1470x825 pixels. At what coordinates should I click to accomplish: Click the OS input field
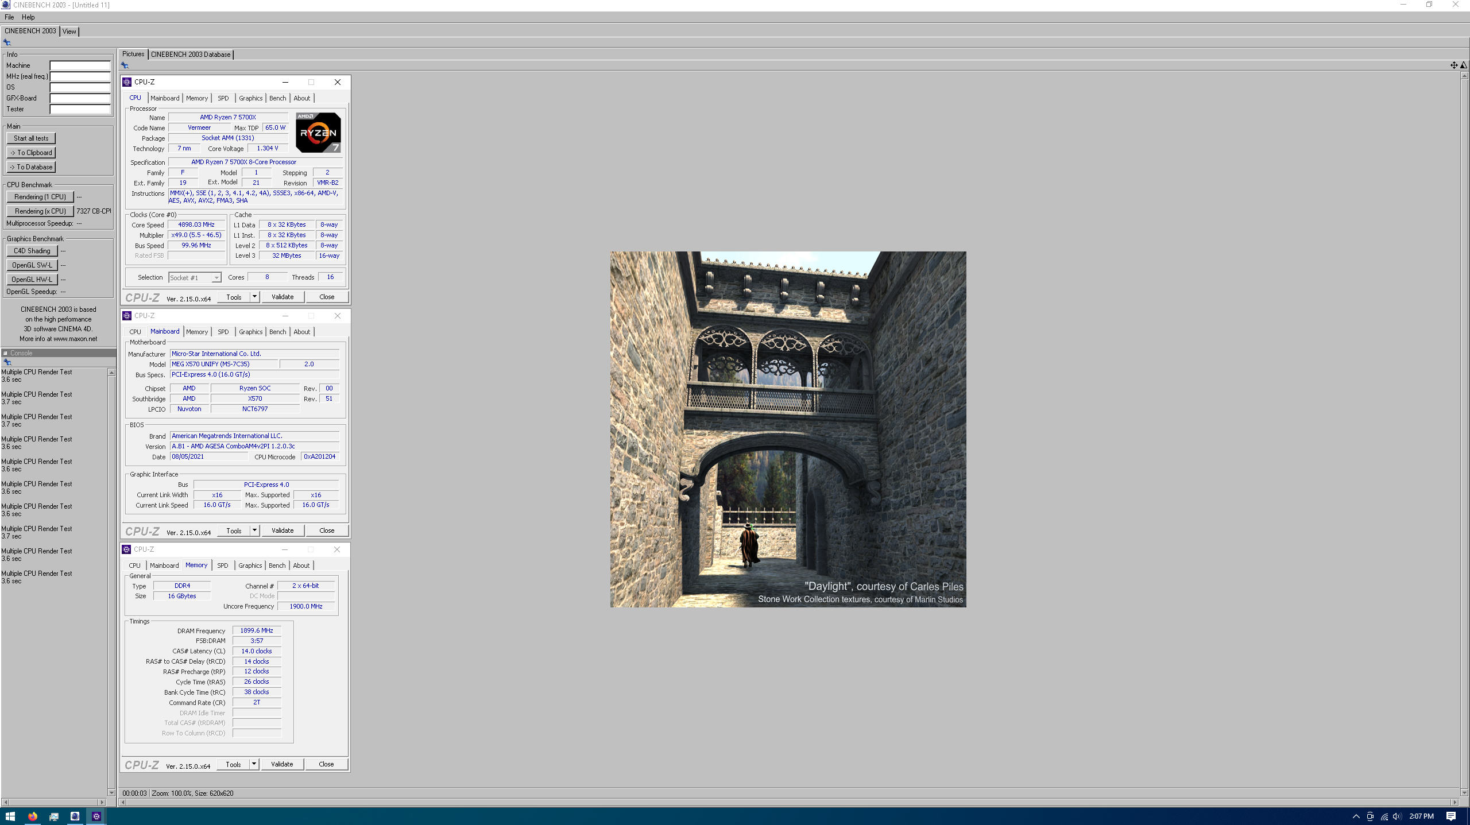80,87
